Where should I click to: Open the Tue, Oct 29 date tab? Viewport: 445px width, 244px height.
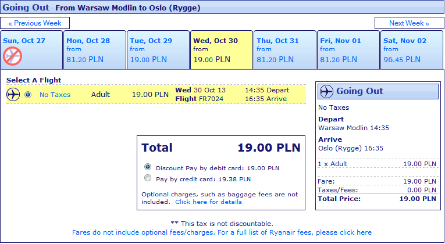(158, 50)
